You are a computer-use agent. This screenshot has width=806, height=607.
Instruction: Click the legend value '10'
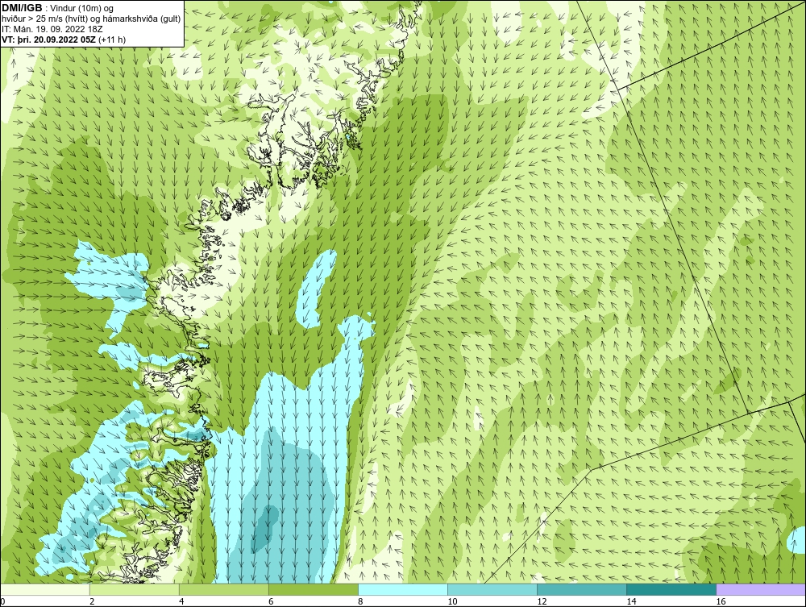[452, 601]
